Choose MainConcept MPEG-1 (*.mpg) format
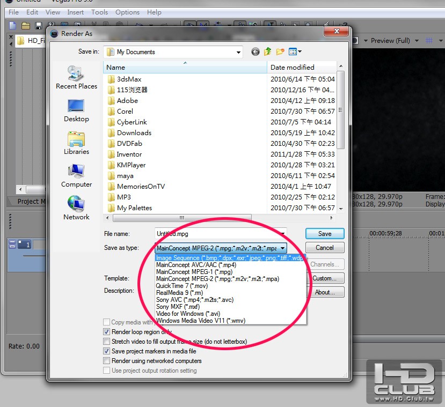This screenshot has width=445, height=407. [x=230, y=272]
